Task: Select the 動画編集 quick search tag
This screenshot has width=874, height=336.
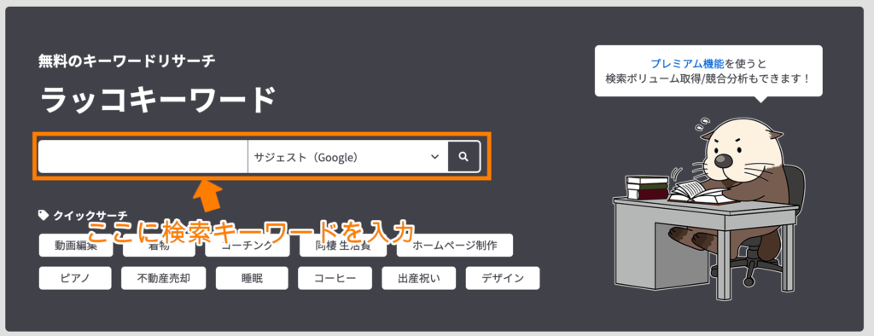Action: (76, 246)
